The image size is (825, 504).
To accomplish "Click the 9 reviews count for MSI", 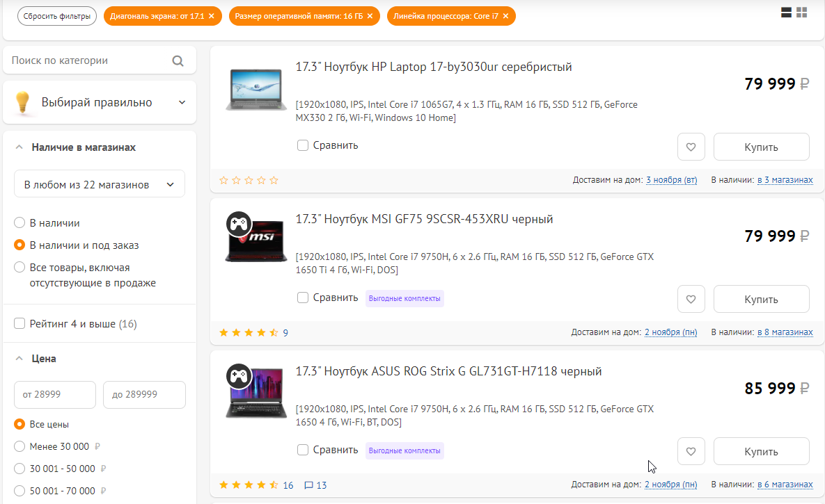I will (285, 333).
